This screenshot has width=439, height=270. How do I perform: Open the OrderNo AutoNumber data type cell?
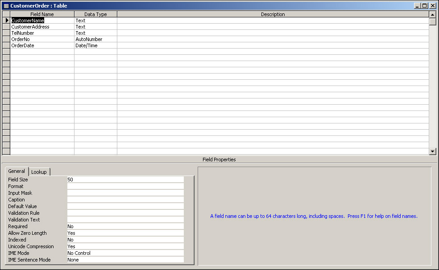[95, 39]
